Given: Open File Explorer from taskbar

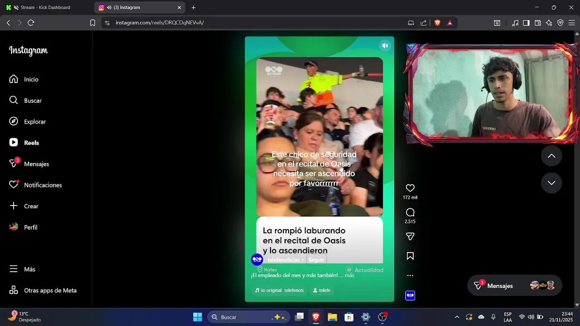Looking at the screenshot, I should click(x=333, y=317).
